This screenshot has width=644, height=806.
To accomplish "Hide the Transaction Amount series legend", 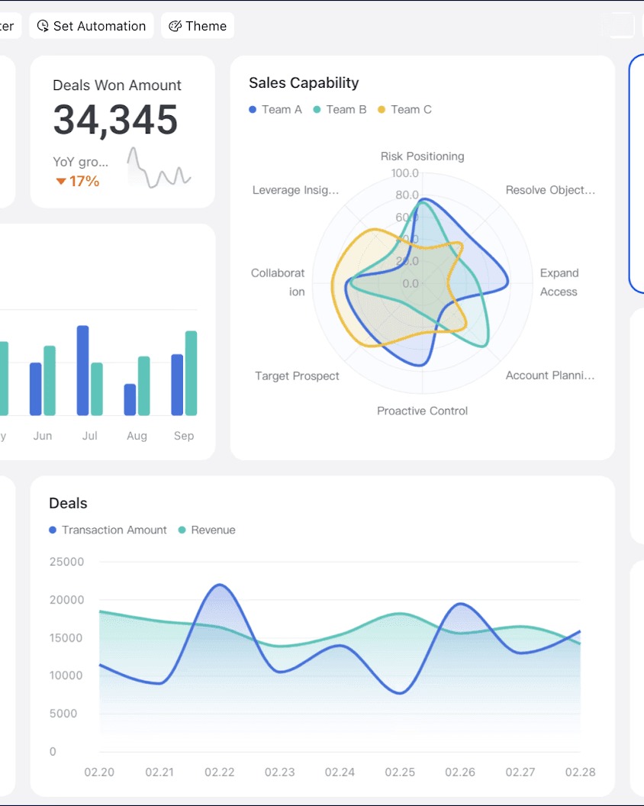I will (x=108, y=530).
